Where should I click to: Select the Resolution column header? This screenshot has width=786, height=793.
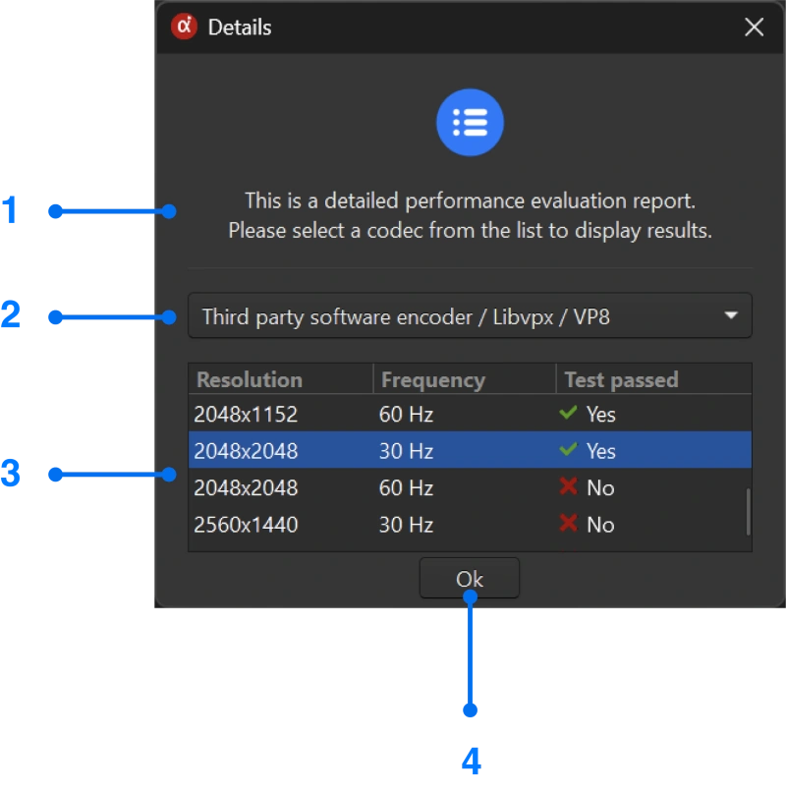tap(244, 379)
